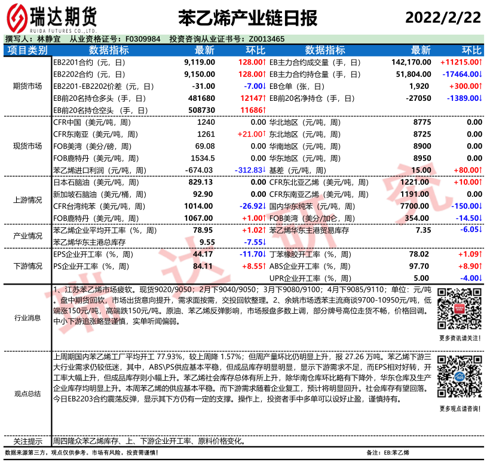487x463 pixels.
Task: Click the red up arrow in ABS企业开工率 row
Action: (x=480, y=266)
